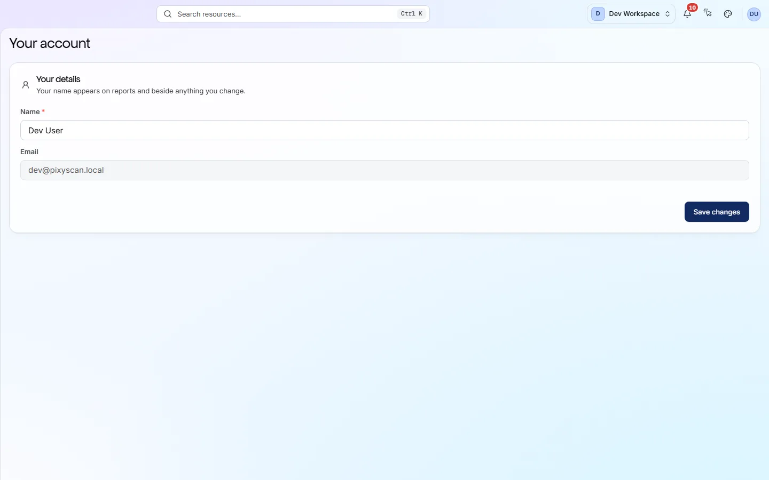This screenshot has height=480, width=769.
Task: Click the Your details title
Action: coord(58,79)
